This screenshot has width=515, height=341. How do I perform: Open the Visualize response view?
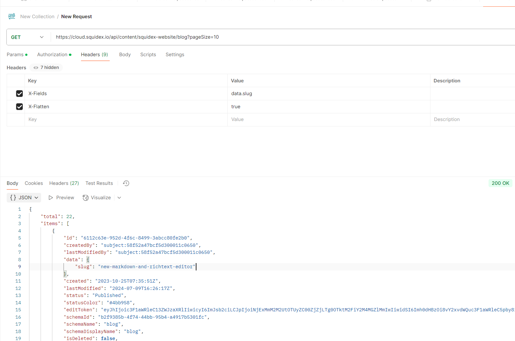point(97,198)
